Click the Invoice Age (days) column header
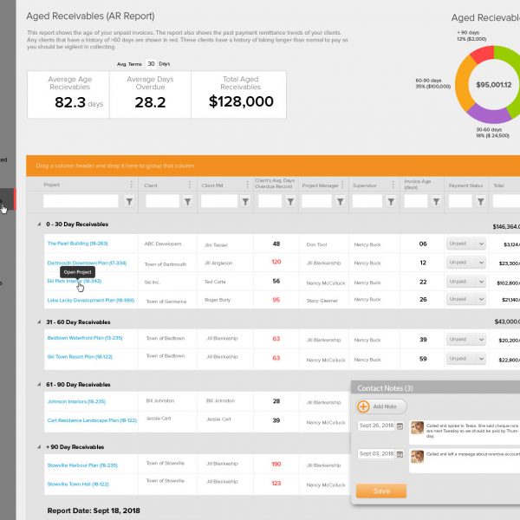 coord(418,184)
